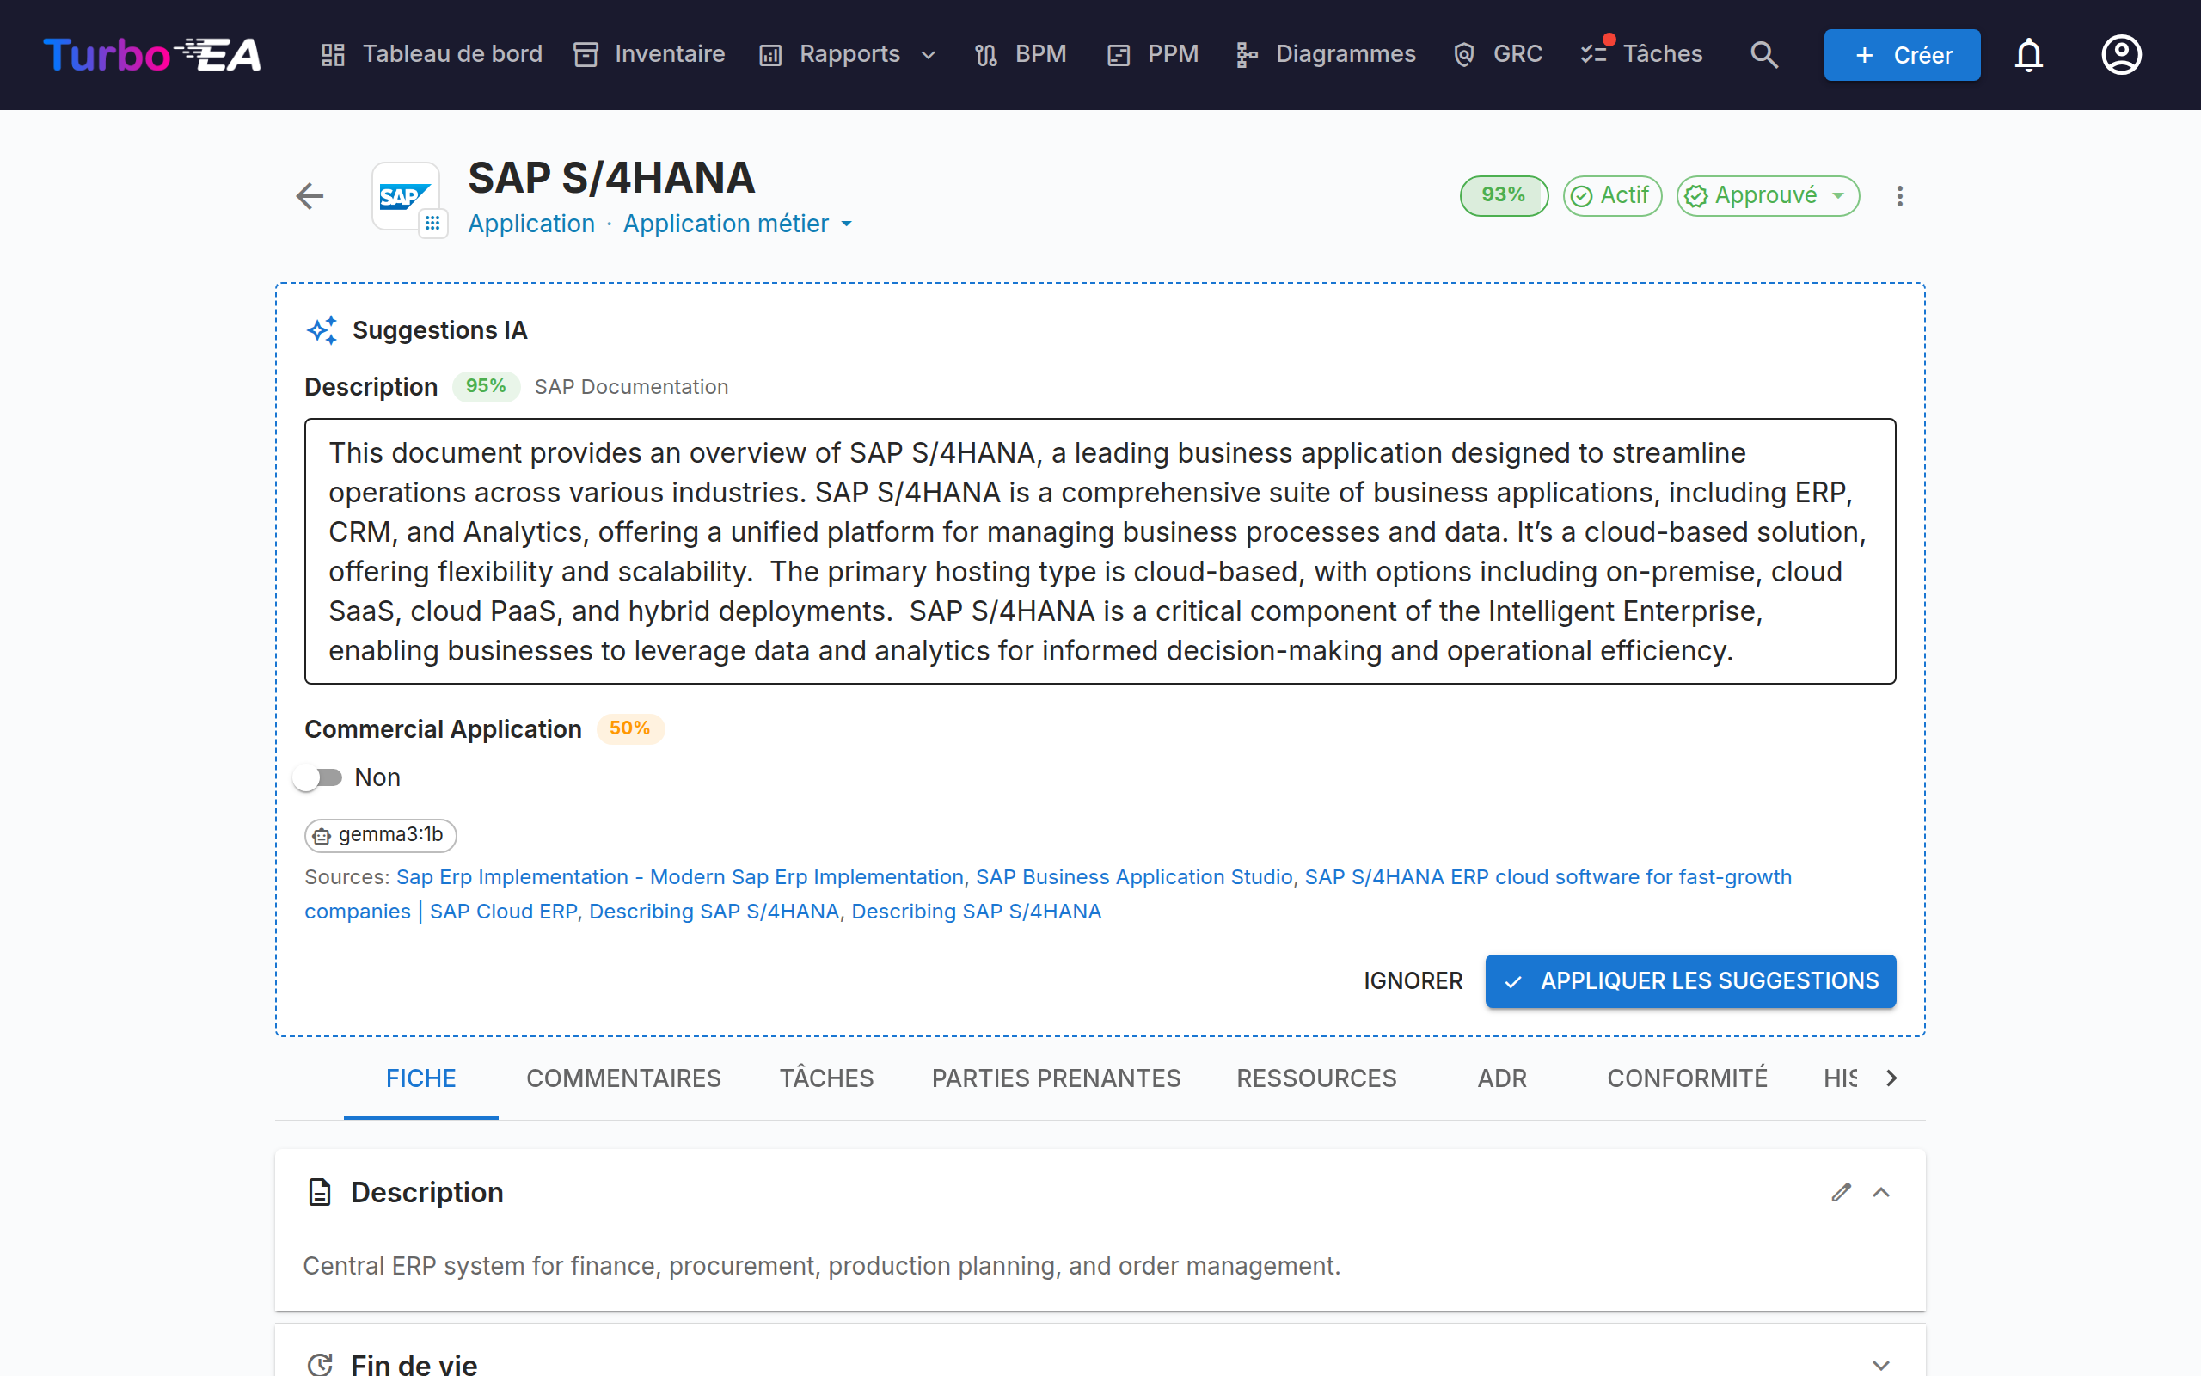The height and width of the screenshot is (1376, 2201).
Task: Open SAP Business Application Studio source link
Action: (x=1134, y=876)
